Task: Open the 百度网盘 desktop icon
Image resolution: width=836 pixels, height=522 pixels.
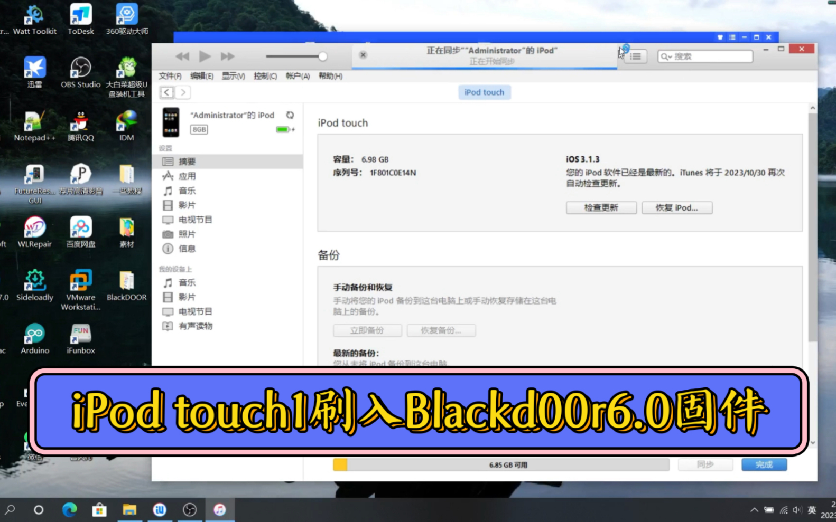Action: 81,232
